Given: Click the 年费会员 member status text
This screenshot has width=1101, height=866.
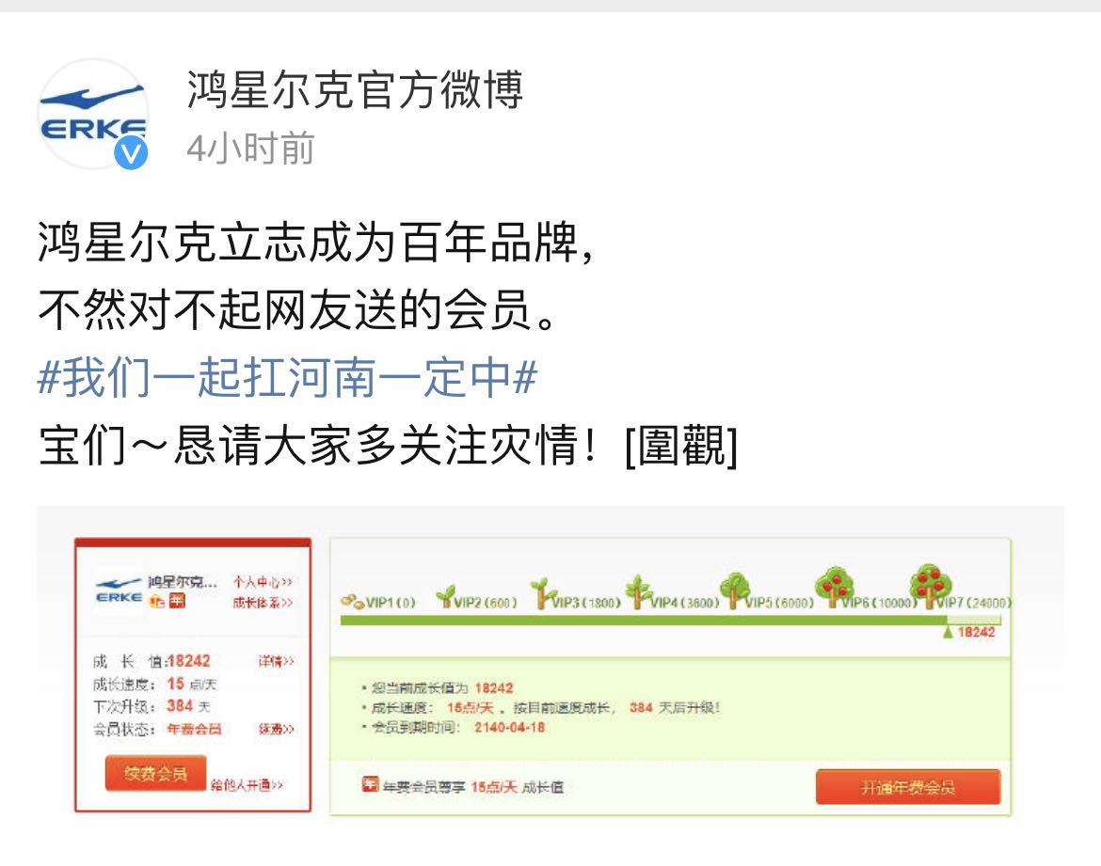Looking at the screenshot, I should pos(195,729).
